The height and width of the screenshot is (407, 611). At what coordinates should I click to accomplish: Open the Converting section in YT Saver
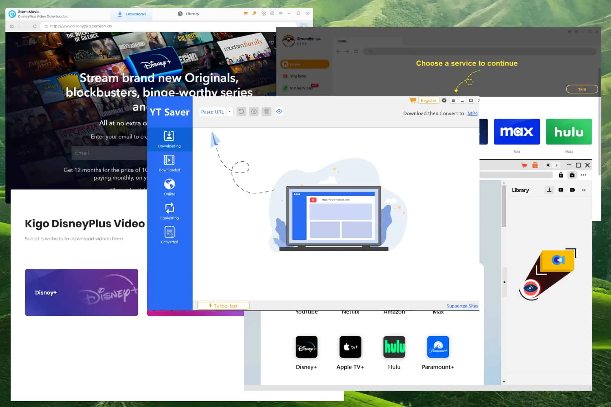pos(169,211)
